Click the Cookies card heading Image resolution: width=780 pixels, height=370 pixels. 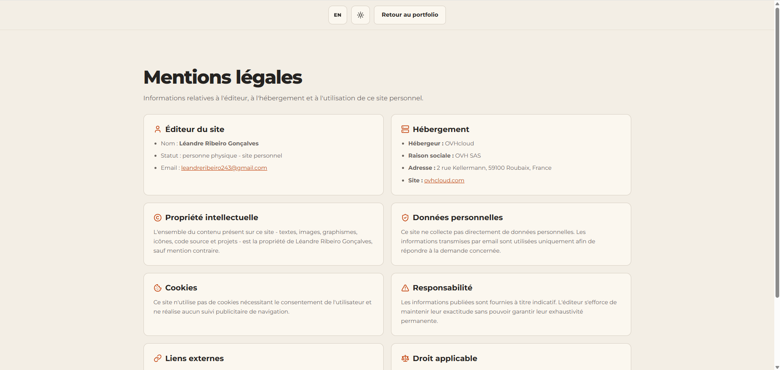click(x=181, y=288)
